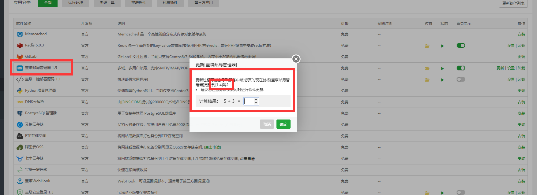The image size is (537, 195).
Task: Click the DNS云解析 icon
Action: pos(20,102)
